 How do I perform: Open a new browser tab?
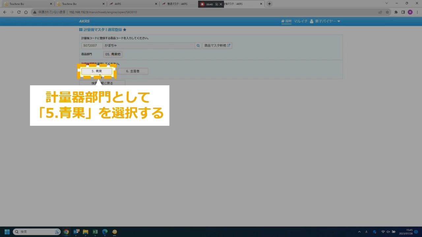269,4
